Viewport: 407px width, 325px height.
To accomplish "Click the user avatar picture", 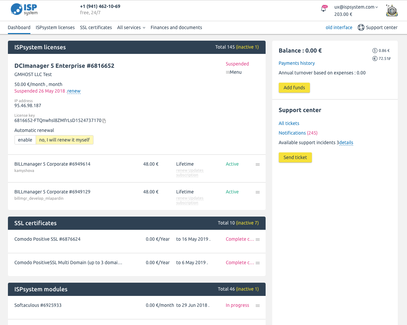I will click(392, 11).
